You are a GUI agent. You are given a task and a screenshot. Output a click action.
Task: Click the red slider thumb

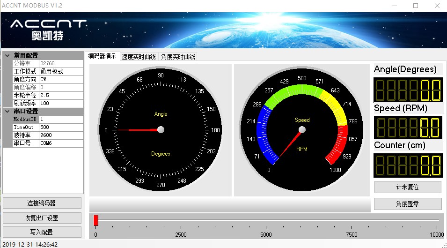(x=95, y=220)
